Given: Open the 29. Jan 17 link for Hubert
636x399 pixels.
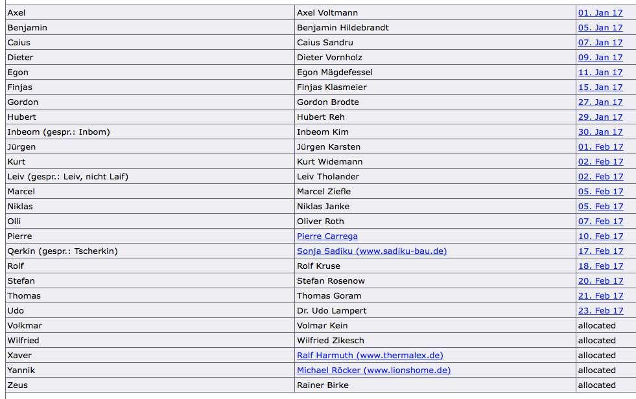Looking at the screenshot, I should pos(600,117).
